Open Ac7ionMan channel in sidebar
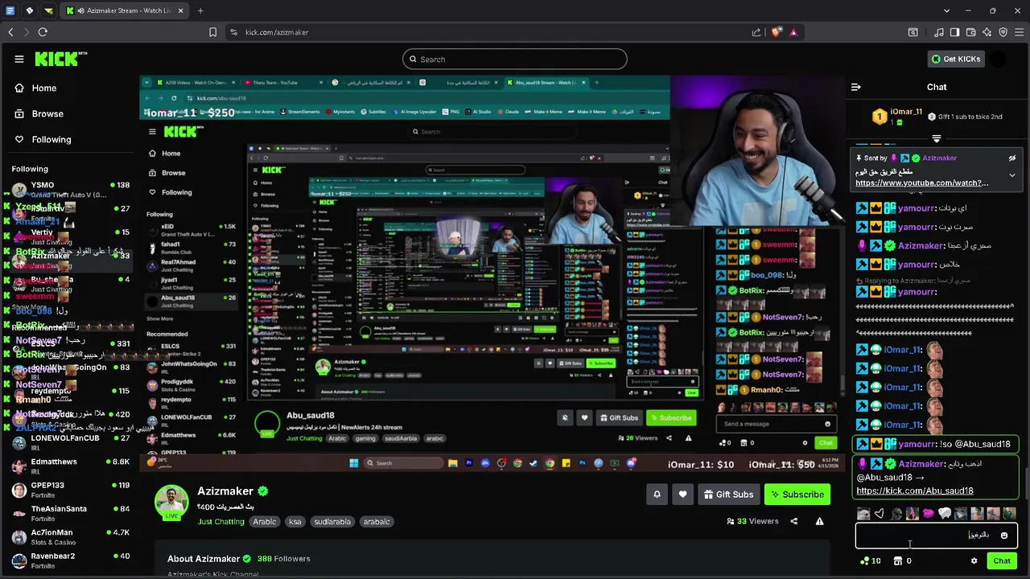Image resolution: width=1030 pixels, height=579 pixels. coord(71,536)
